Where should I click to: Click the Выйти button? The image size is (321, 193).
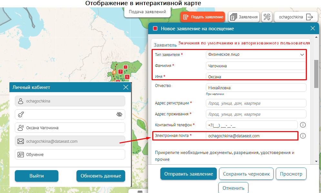(36, 176)
